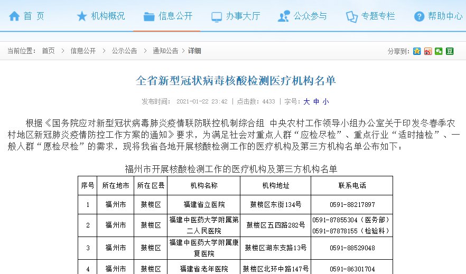The image size is (466, 274).
Task: Share article to QQ Zone (star icon)
Action: click(417, 51)
